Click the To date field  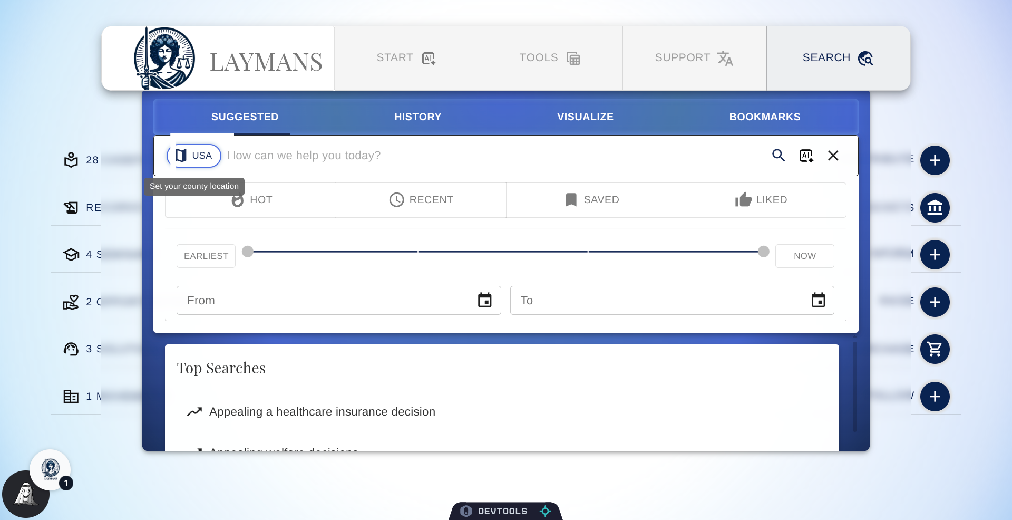[x=672, y=301]
